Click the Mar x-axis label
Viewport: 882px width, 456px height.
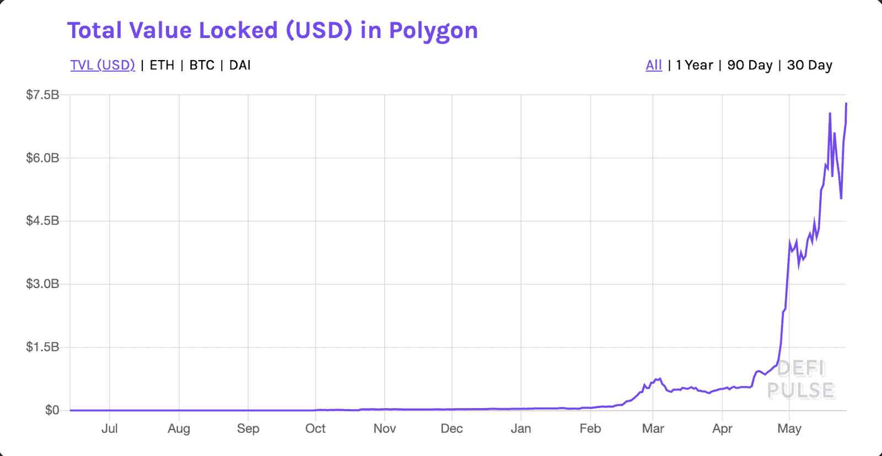(x=653, y=428)
